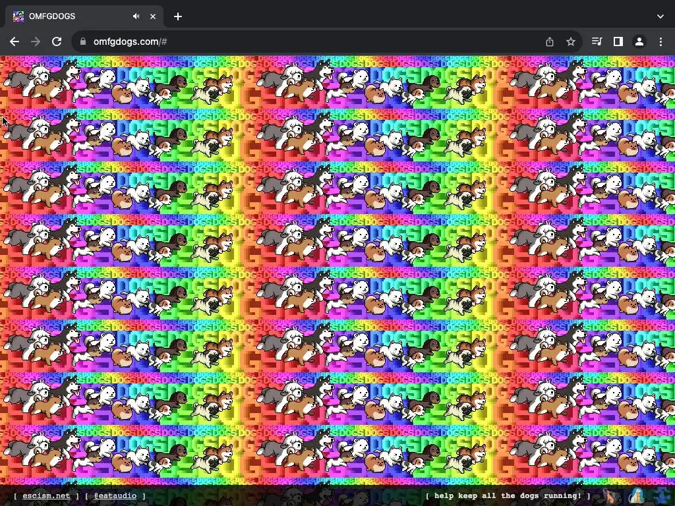
Task: Expand the tab search dropdown
Action: tap(660, 16)
